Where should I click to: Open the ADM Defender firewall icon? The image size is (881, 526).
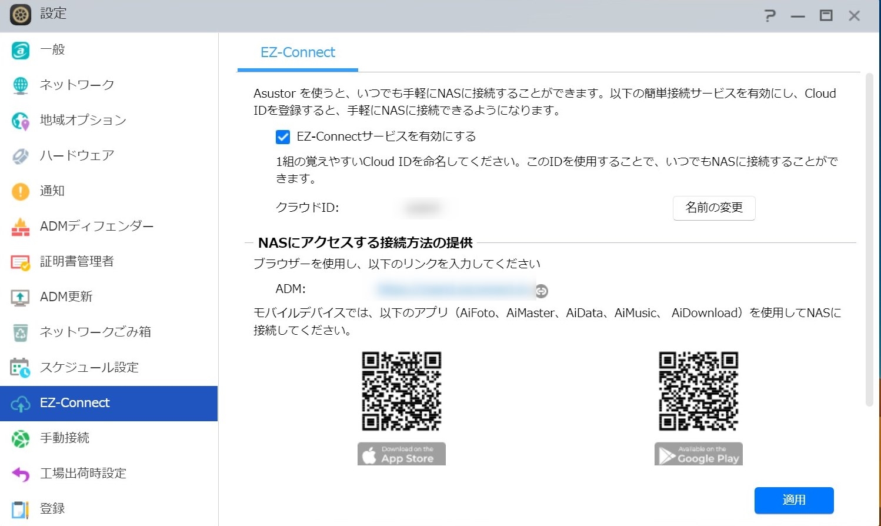(x=21, y=227)
